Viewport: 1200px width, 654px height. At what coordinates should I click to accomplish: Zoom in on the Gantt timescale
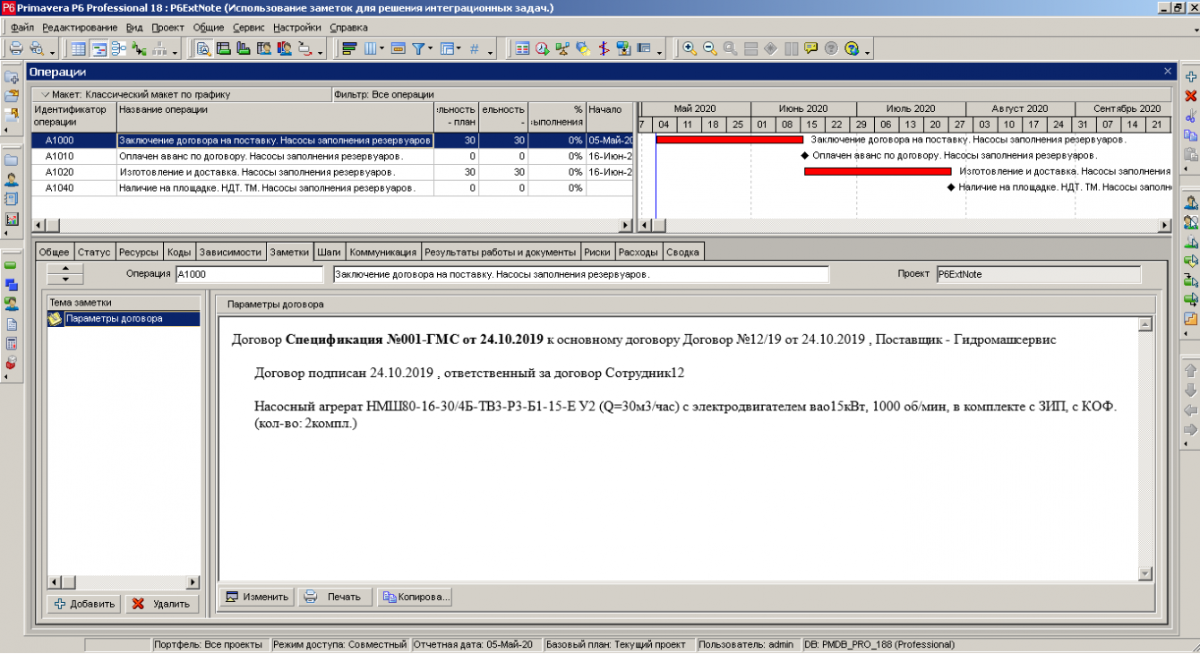coord(690,48)
